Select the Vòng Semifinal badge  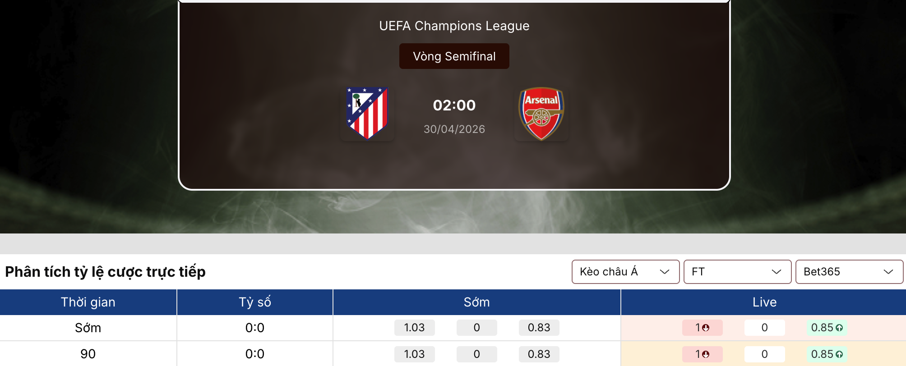[x=454, y=56]
